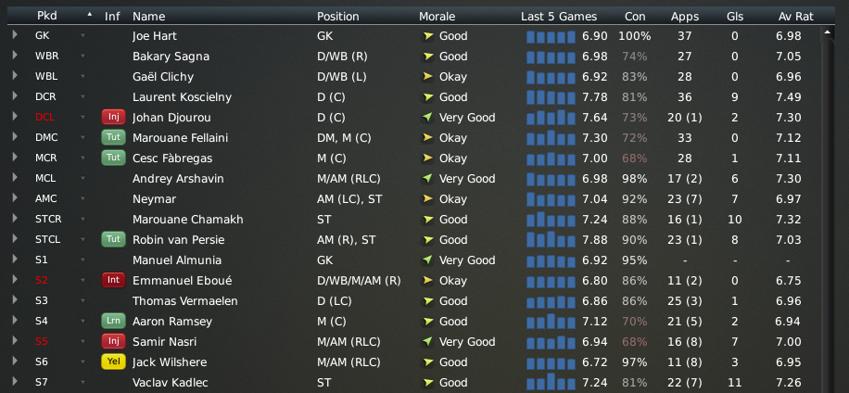Click Andrey Arshavin's Very Good morale arrow

428,178
